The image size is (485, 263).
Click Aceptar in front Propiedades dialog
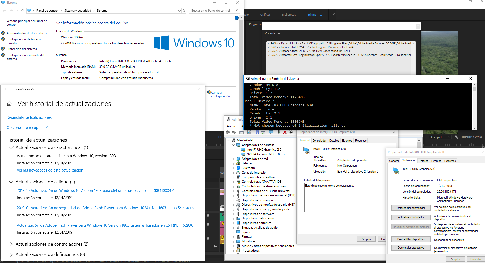tap(455, 259)
